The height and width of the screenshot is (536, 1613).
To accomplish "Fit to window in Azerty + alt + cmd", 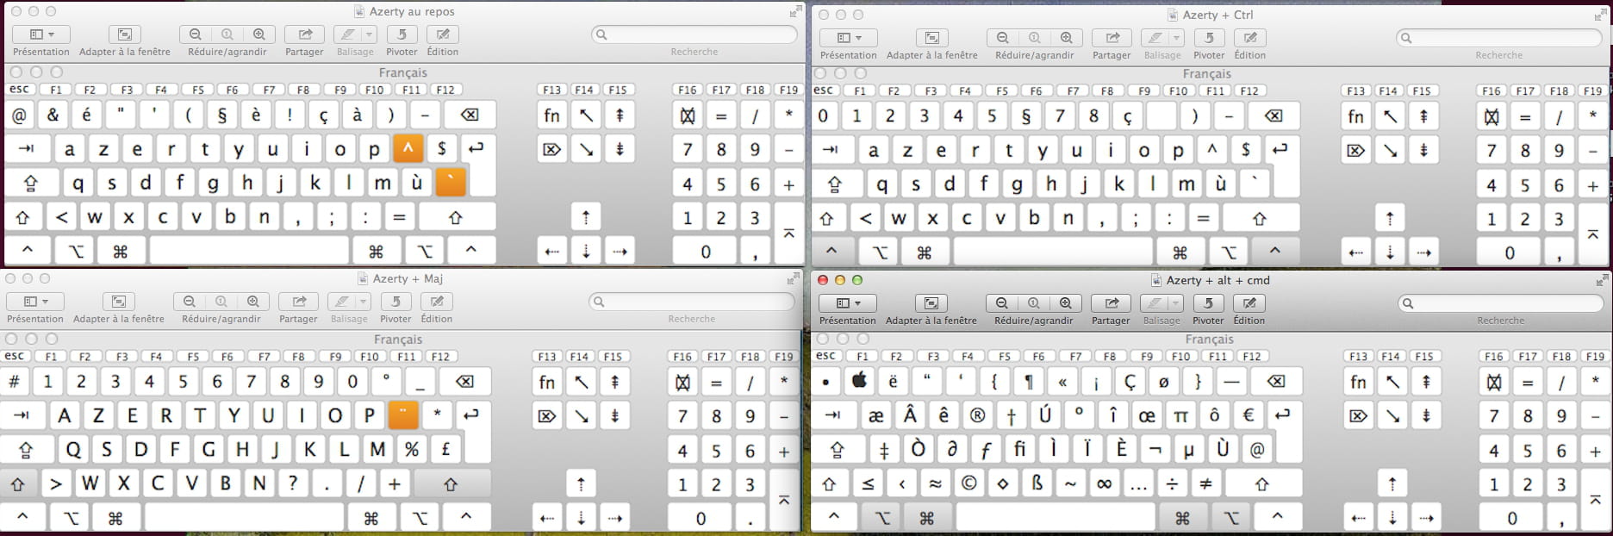I will (931, 303).
